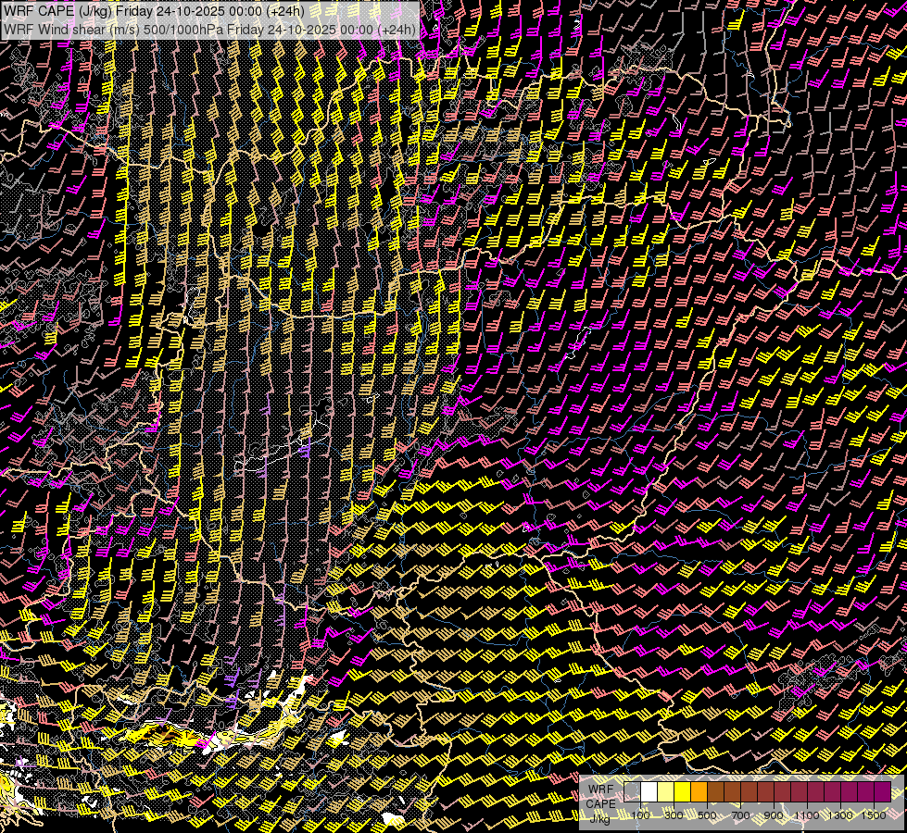Click the legend value 500
Viewport: 907px width, 833px height.
click(708, 815)
